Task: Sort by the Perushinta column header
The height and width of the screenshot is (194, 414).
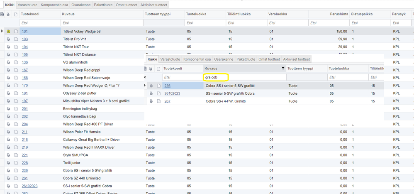Action: 339,14
